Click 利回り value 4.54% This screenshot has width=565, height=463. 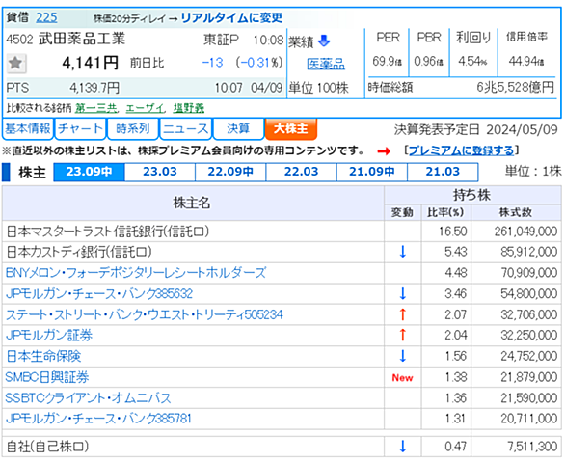click(472, 62)
